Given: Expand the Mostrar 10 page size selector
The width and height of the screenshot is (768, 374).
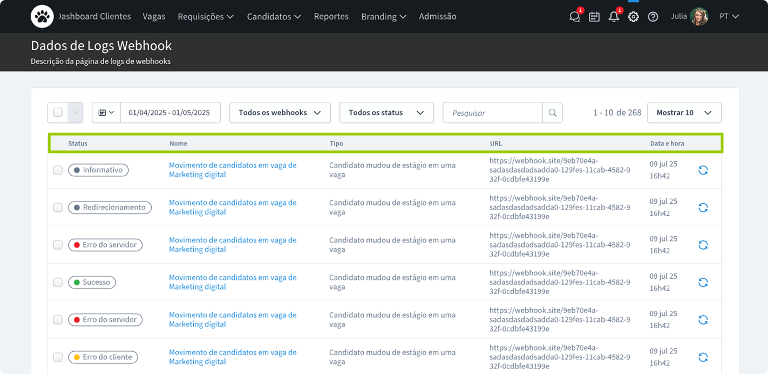Looking at the screenshot, I should pyautogui.click(x=684, y=112).
